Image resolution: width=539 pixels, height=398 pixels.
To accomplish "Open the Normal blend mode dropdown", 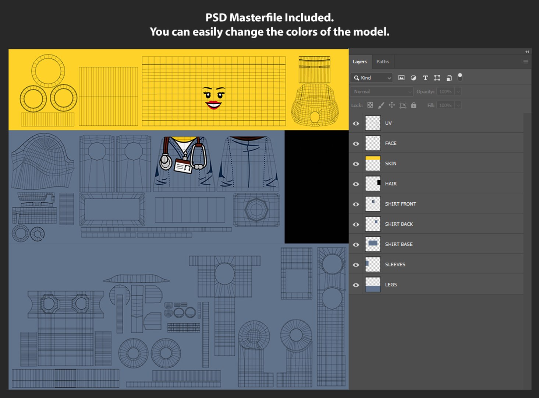I will pyautogui.click(x=382, y=91).
